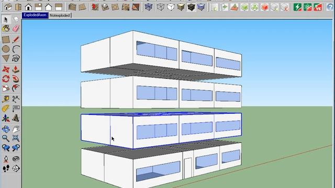Viewport: 335px width, 188px height.
Task: Select Sandbox Flip Edge tool
Action: tap(136, 7)
